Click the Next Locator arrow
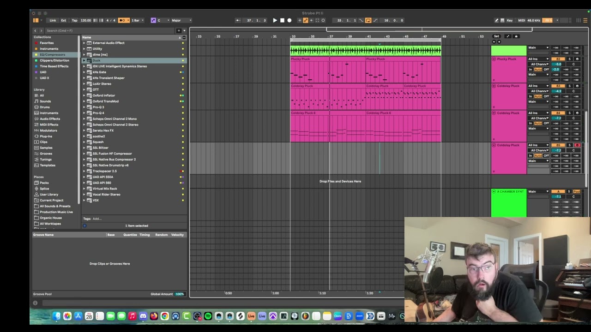591x332 pixels. click(x=499, y=42)
